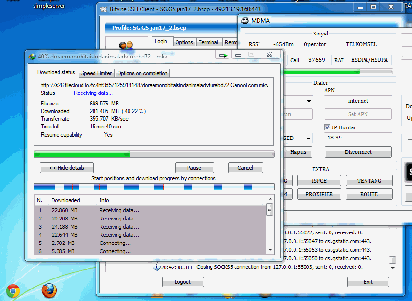Click the two-people profile icon in Bitvise

point(126,45)
